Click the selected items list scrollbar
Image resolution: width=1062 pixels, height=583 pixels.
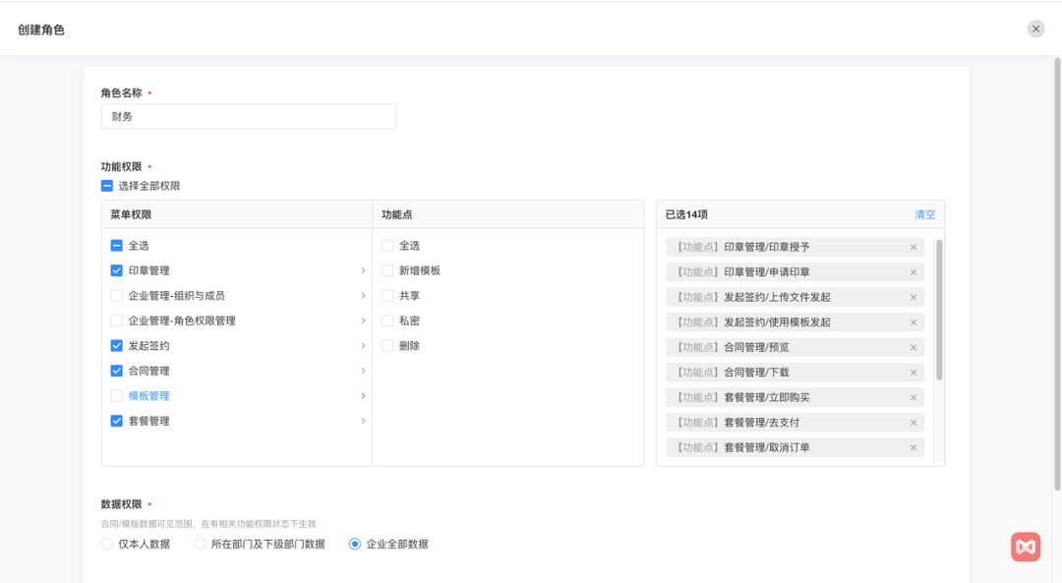pyautogui.click(x=939, y=310)
